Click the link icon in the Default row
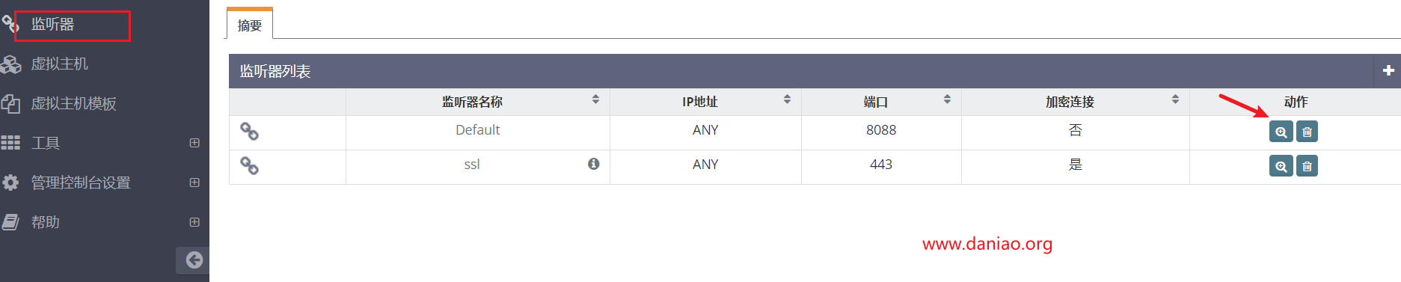This screenshot has width=1401, height=282. point(249,132)
